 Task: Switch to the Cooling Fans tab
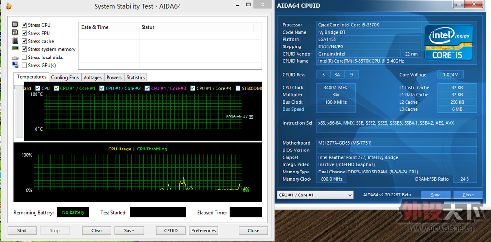tap(65, 77)
